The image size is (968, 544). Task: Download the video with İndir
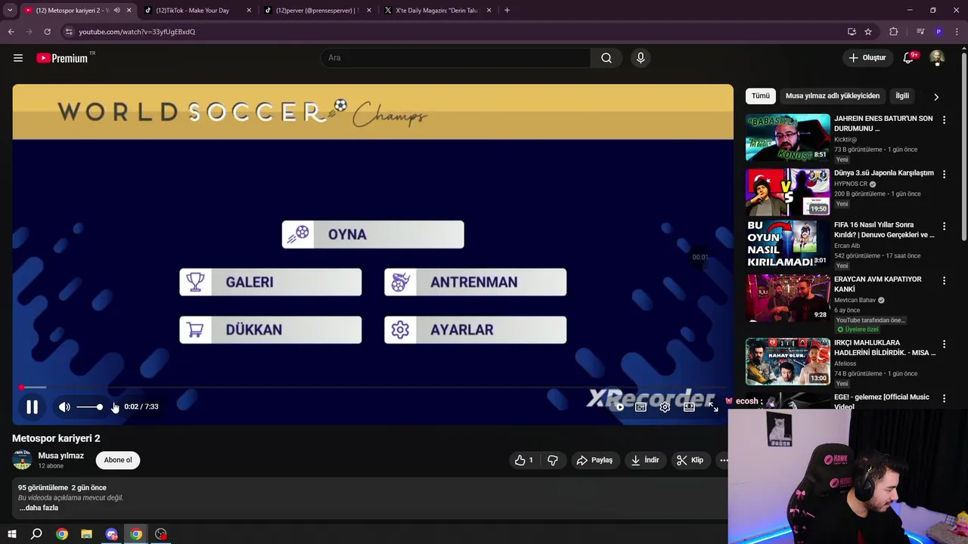click(x=645, y=460)
